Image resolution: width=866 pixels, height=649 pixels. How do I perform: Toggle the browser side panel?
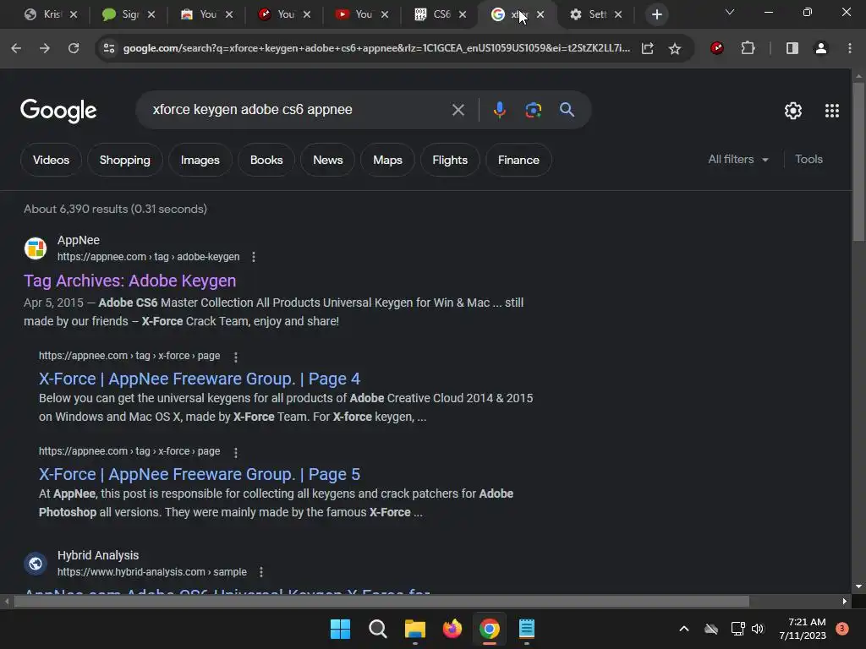click(792, 48)
